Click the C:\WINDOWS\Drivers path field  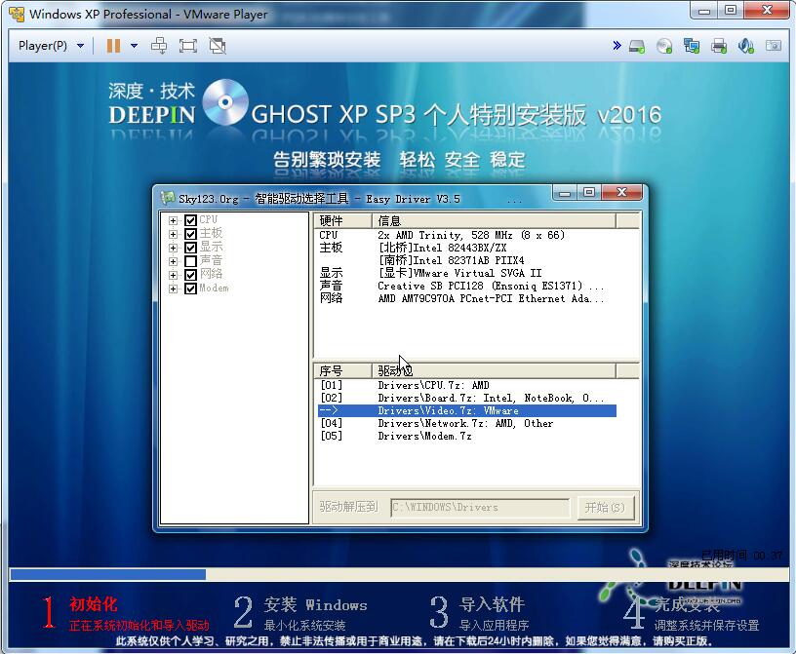click(x=479, y=507)
